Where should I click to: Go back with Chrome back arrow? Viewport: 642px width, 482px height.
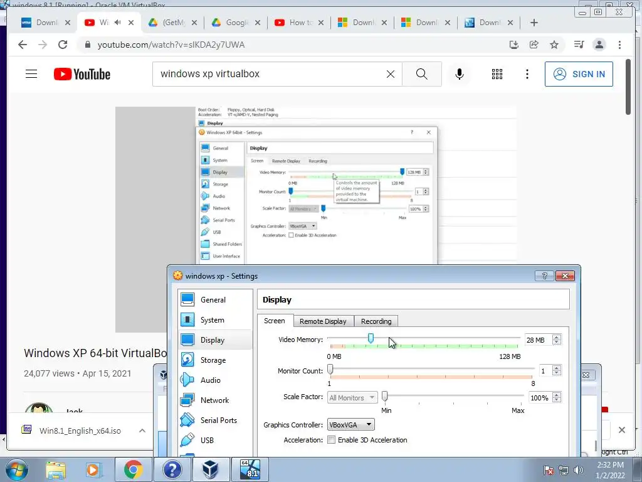pos(23,45)
